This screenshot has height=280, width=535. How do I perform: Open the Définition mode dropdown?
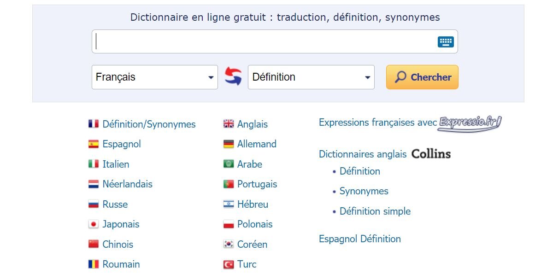(311, 77)
